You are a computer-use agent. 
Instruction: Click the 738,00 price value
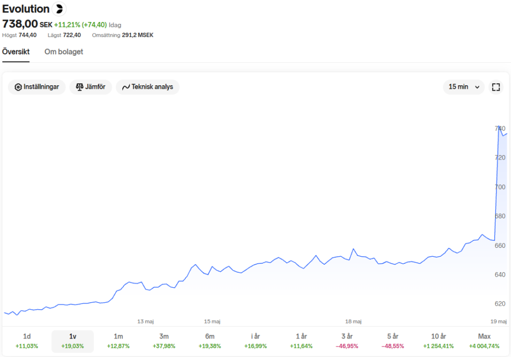20,24
